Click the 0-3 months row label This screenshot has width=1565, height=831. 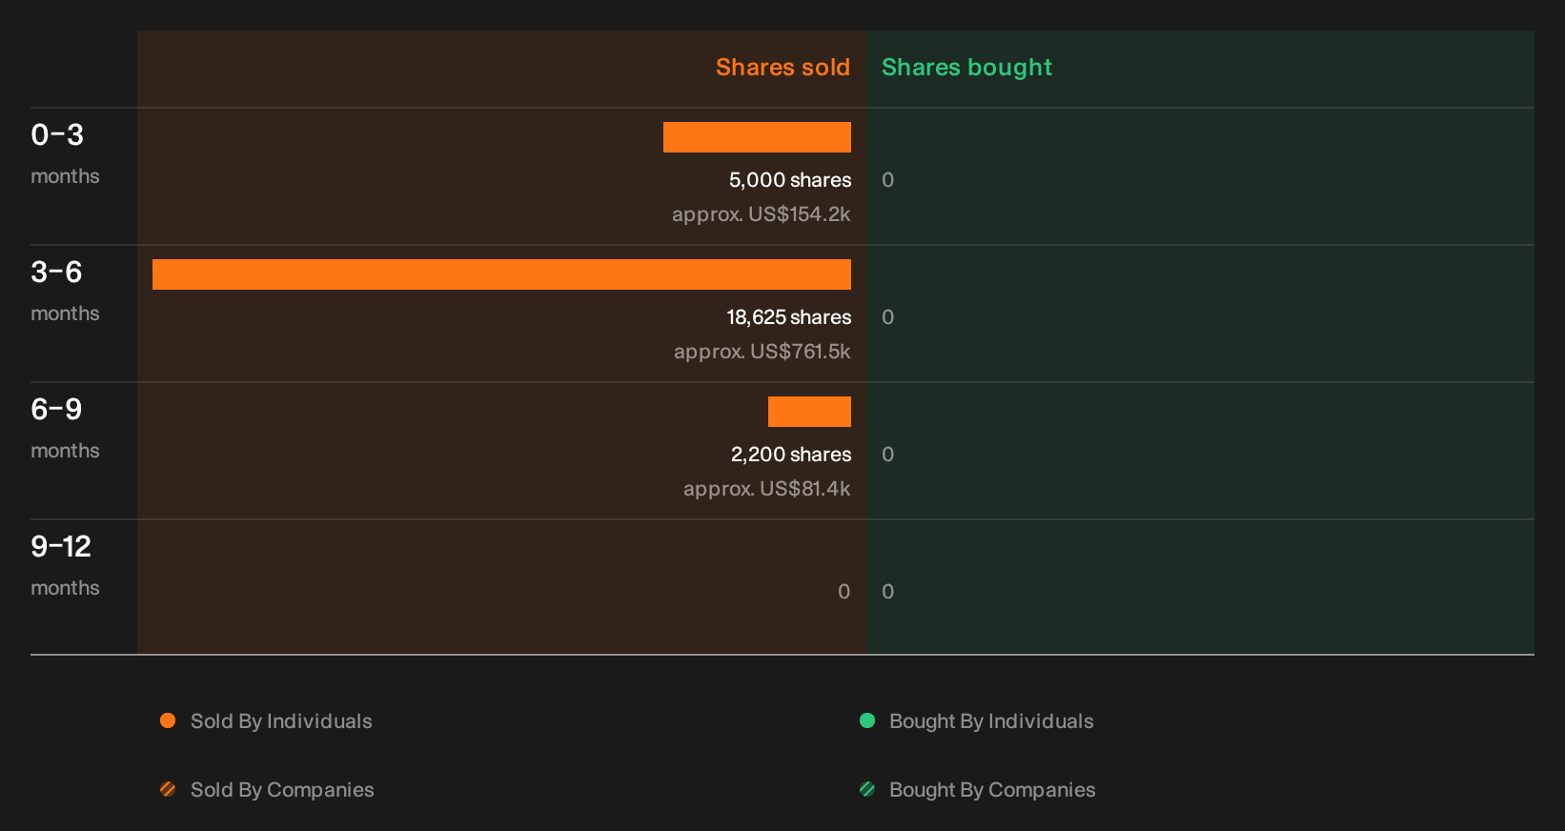[65, 154]
